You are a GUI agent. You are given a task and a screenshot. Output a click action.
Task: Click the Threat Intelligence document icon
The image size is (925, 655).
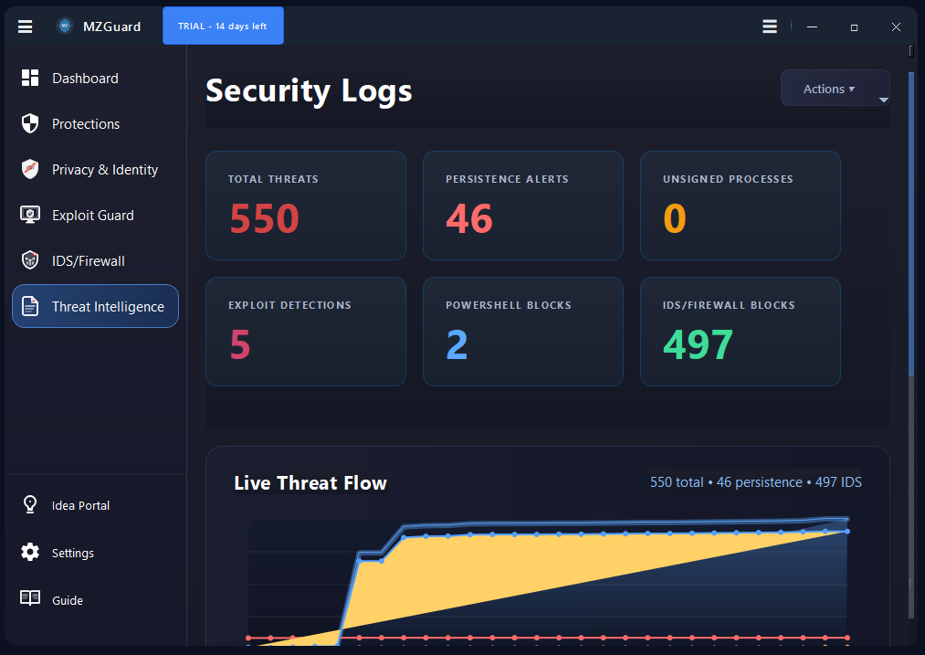tap(29, 306)
